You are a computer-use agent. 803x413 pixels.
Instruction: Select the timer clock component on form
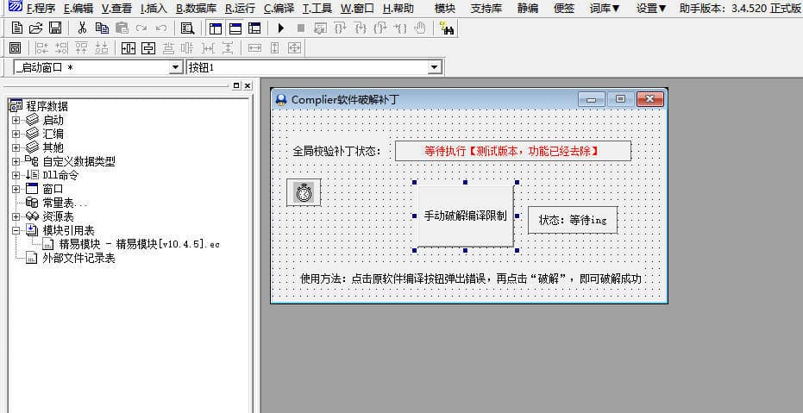pos(304,192)
